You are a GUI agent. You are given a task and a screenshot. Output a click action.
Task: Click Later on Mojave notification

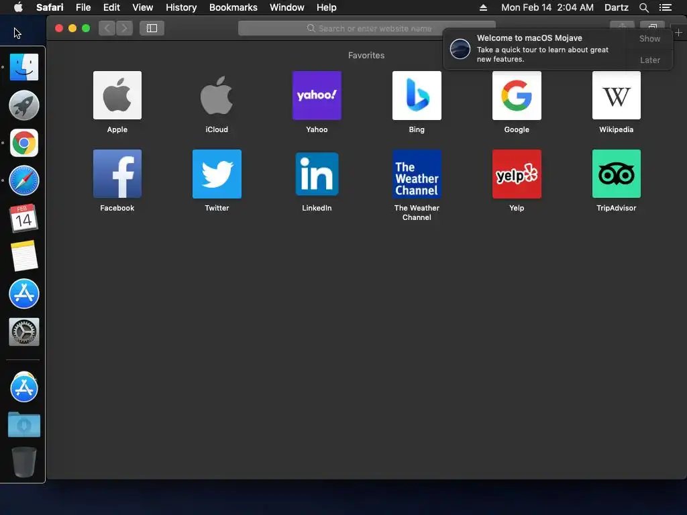point(649,60)
